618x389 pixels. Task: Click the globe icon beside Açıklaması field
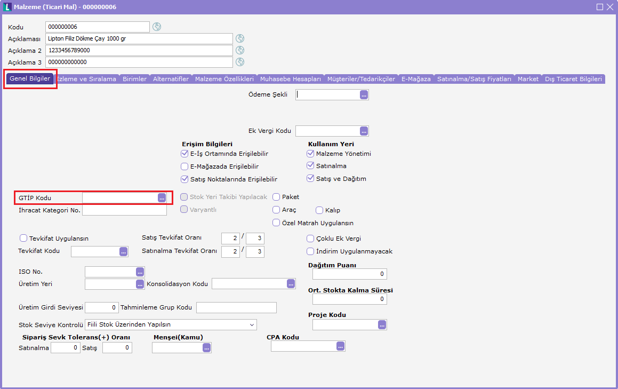[x=240, y=38]
